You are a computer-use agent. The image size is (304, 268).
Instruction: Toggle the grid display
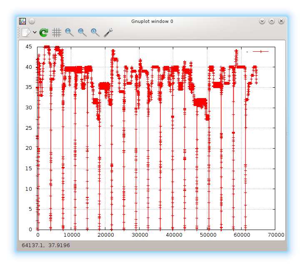[x=57, y=33]
